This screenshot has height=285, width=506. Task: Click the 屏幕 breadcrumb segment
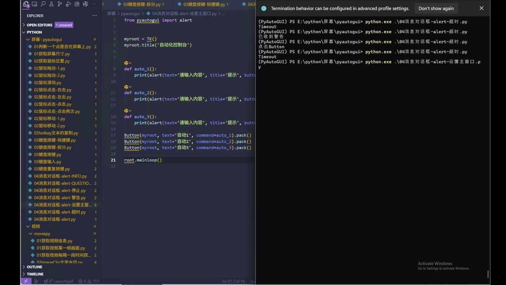(x=111, y=14)
